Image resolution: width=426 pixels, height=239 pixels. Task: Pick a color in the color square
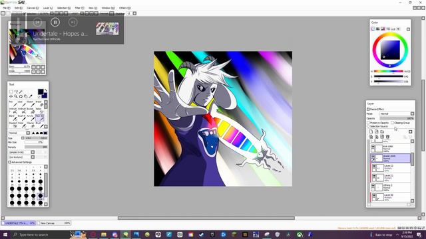pyautogui.click(x=390, y=50)
